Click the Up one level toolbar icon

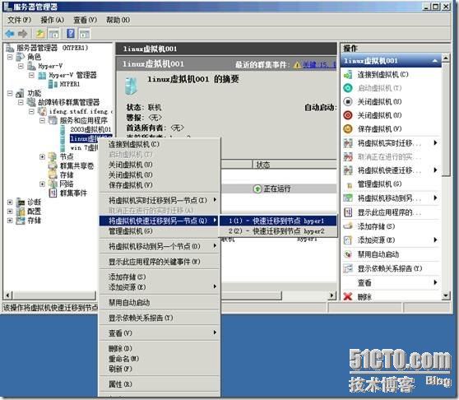point(39,34)
